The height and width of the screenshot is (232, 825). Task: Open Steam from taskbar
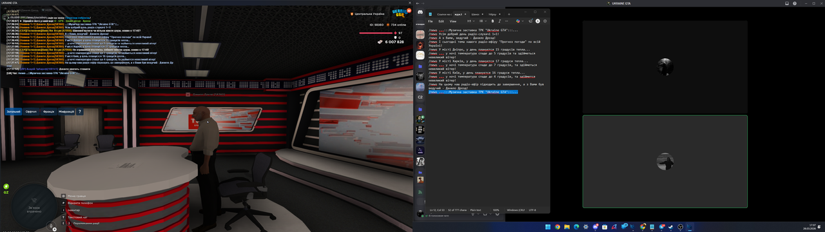671,227
